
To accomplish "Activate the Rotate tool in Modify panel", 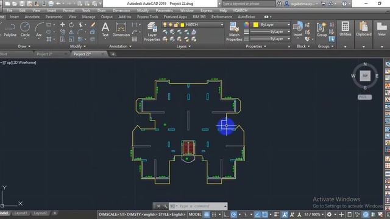I will click(71, 24).
